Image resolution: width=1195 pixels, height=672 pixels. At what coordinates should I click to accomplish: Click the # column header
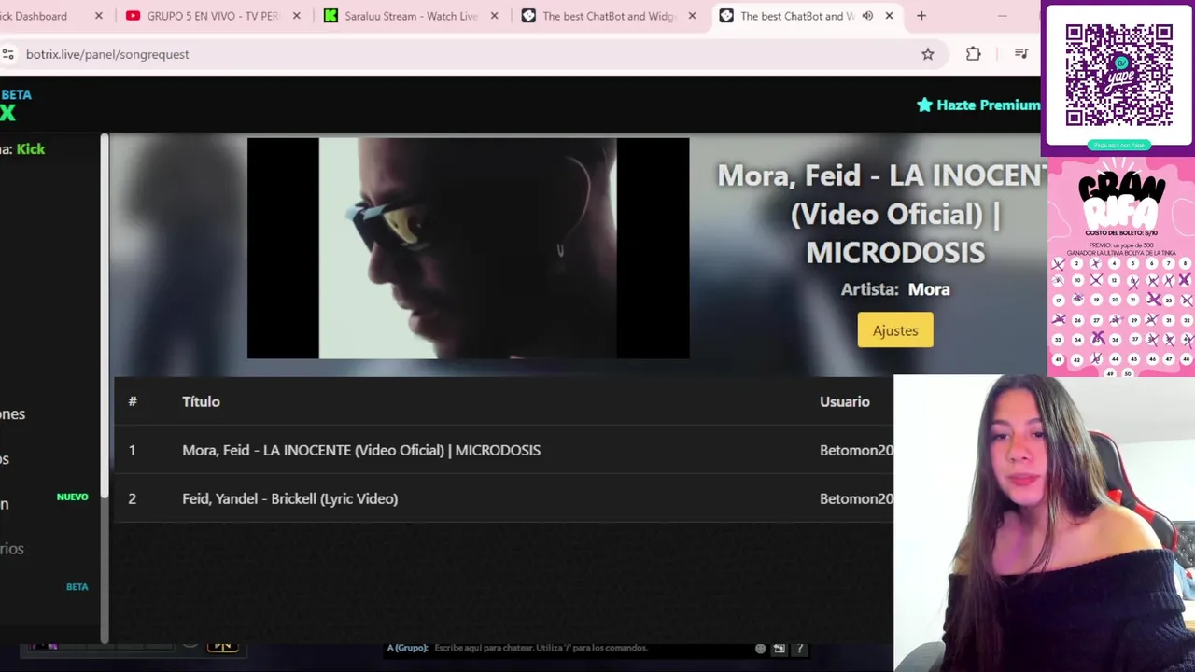[133, 401]
